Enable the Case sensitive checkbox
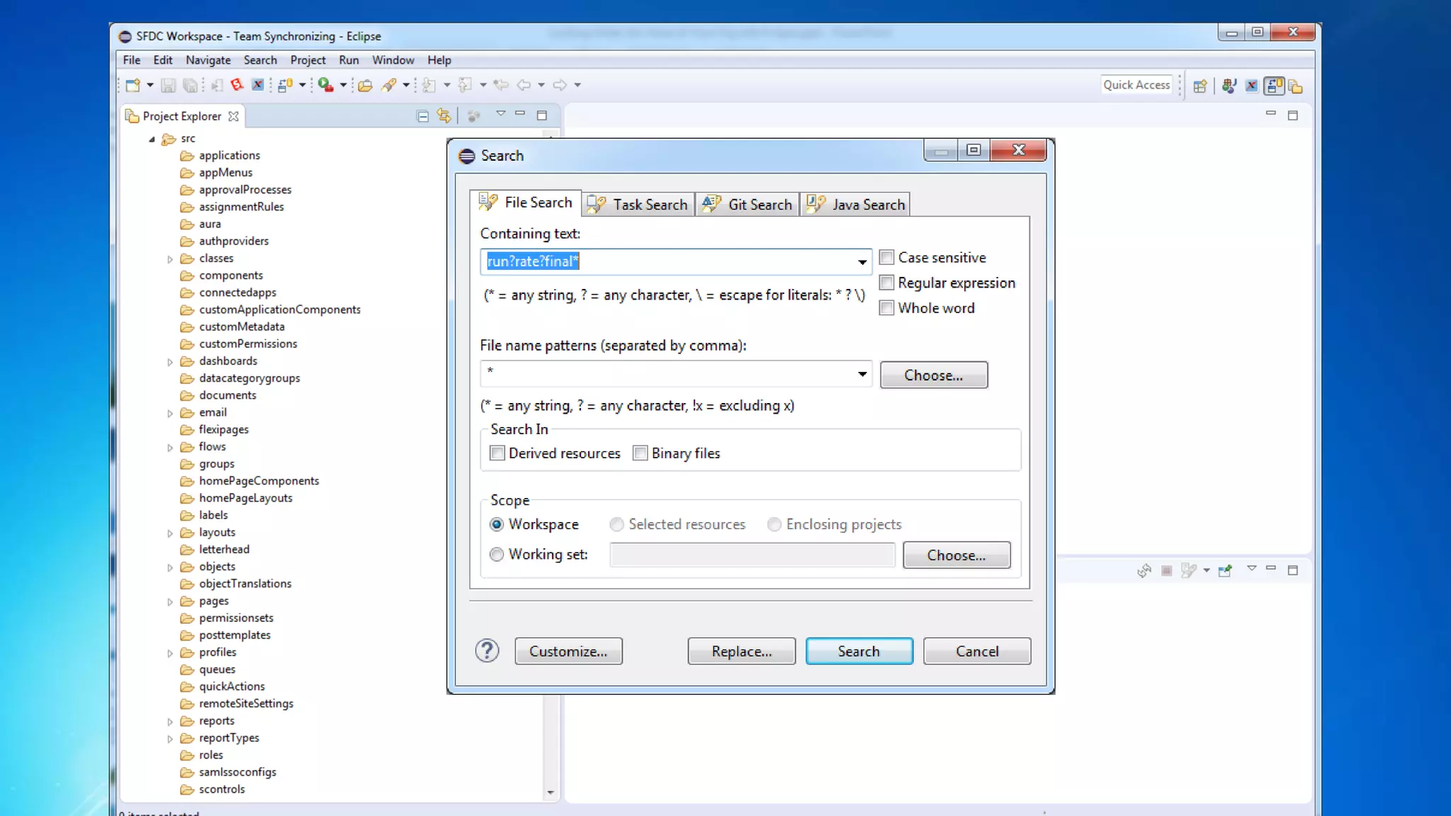 pyautogui.click(x=886, y=257)
